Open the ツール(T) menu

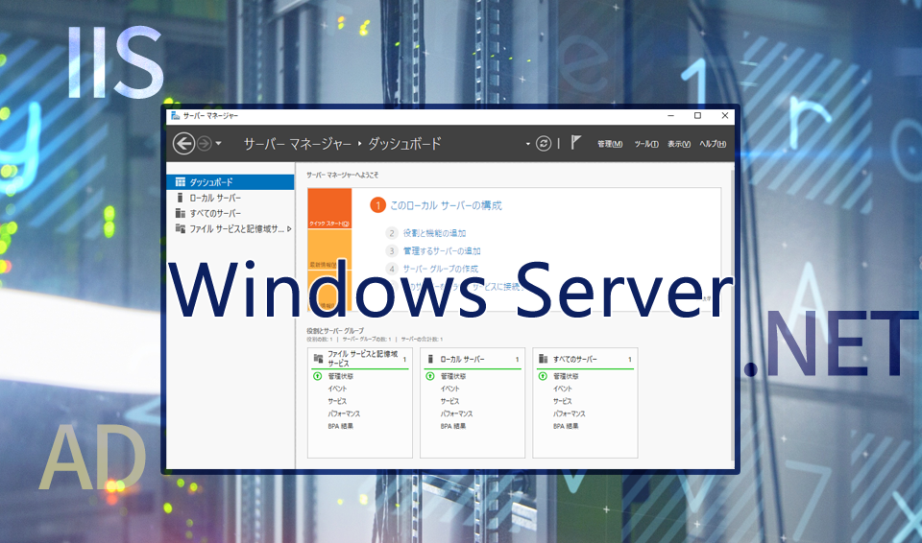tap(646, 144)
